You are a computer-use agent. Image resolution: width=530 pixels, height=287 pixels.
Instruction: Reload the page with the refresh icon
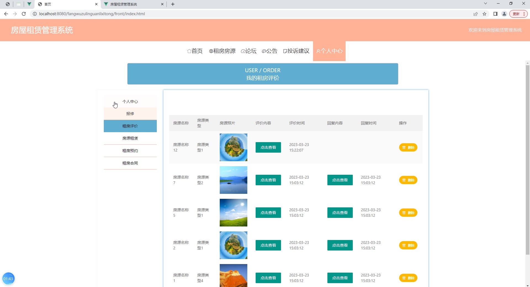[24, 14]
